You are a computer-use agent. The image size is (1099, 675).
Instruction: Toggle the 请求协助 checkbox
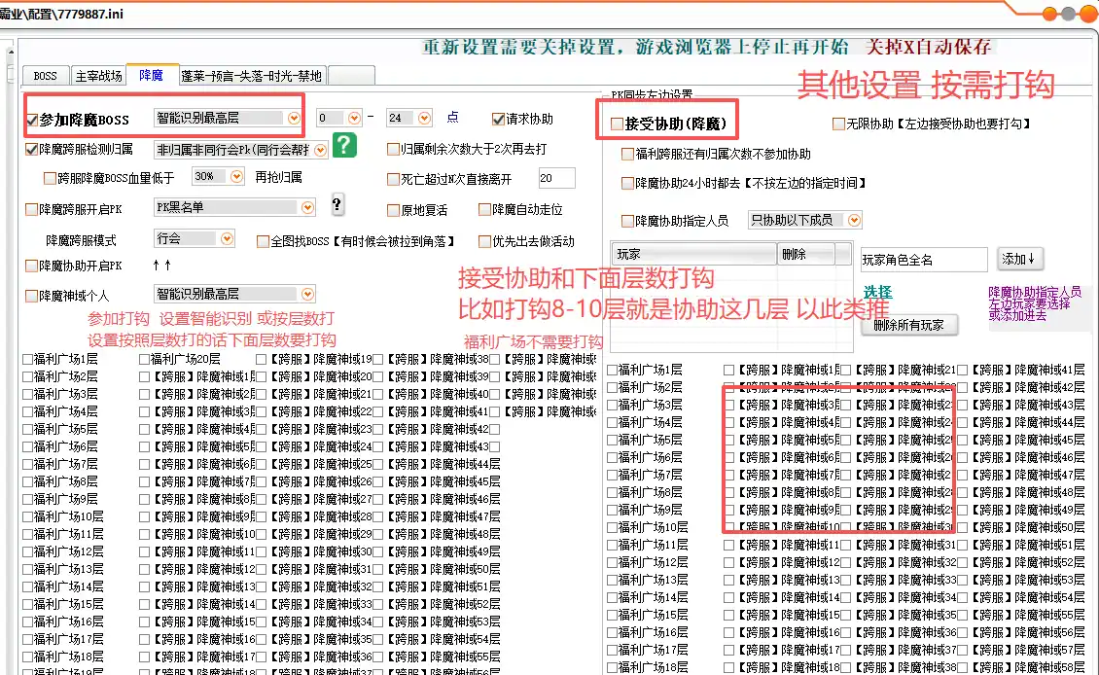pyautogui.click(x=498, y=120)
